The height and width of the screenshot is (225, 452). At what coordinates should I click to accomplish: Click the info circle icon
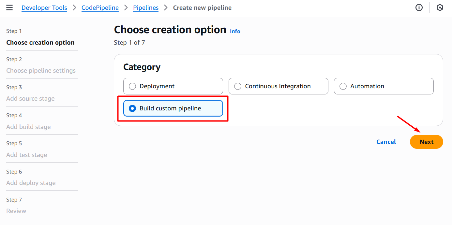tap(419, 8)
